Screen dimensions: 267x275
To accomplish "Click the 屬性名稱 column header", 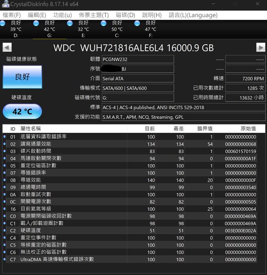I will [x=31, y=128].
